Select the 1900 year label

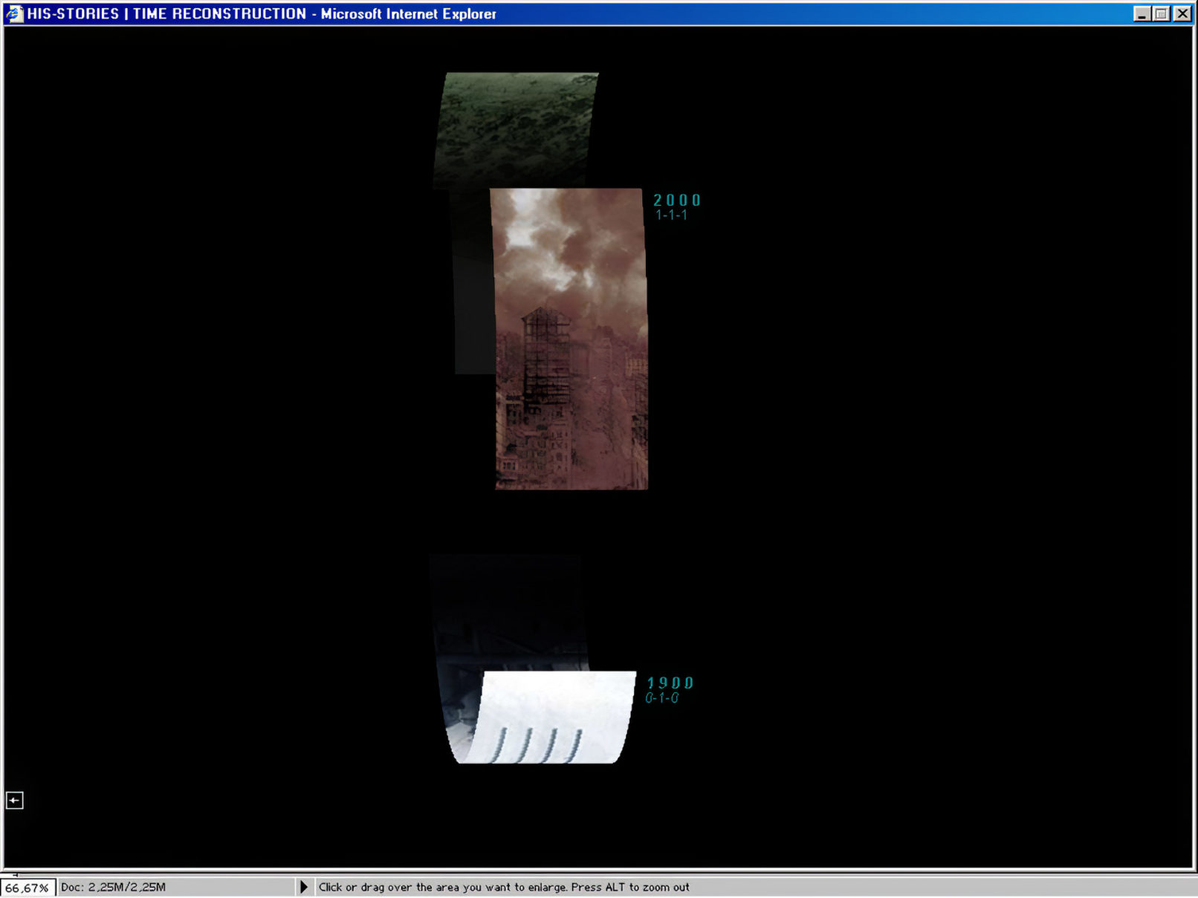tap(670, 683)
